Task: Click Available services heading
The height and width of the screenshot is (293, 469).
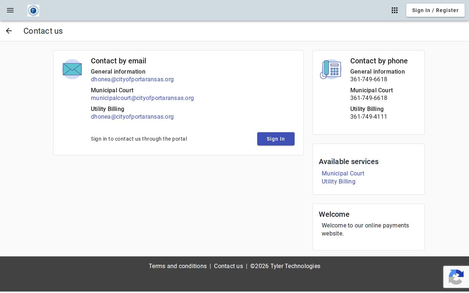Action: click(x=348, y=162)
